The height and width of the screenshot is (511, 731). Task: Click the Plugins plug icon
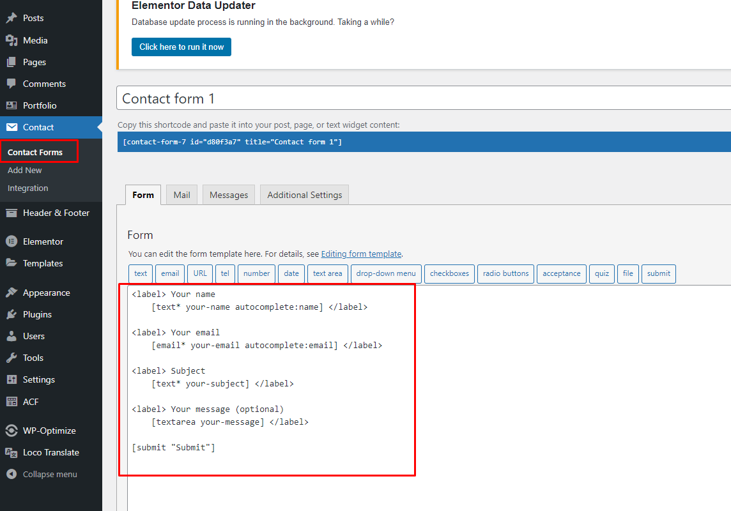click(12, 314)
